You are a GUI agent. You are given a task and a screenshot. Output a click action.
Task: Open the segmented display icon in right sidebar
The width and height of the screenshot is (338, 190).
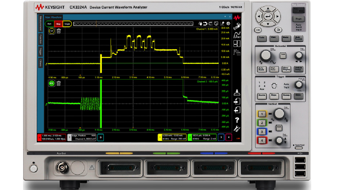[237, 44]
